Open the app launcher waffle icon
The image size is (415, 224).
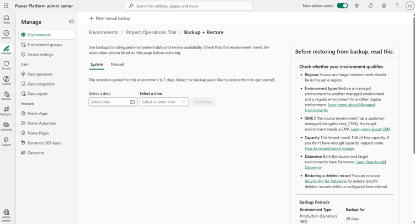point(6,6)
